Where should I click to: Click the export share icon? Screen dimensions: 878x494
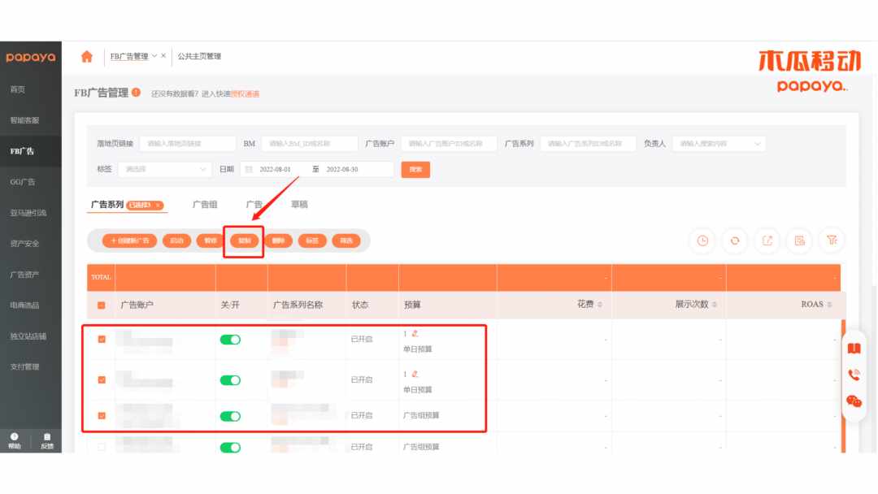point(767,240)
